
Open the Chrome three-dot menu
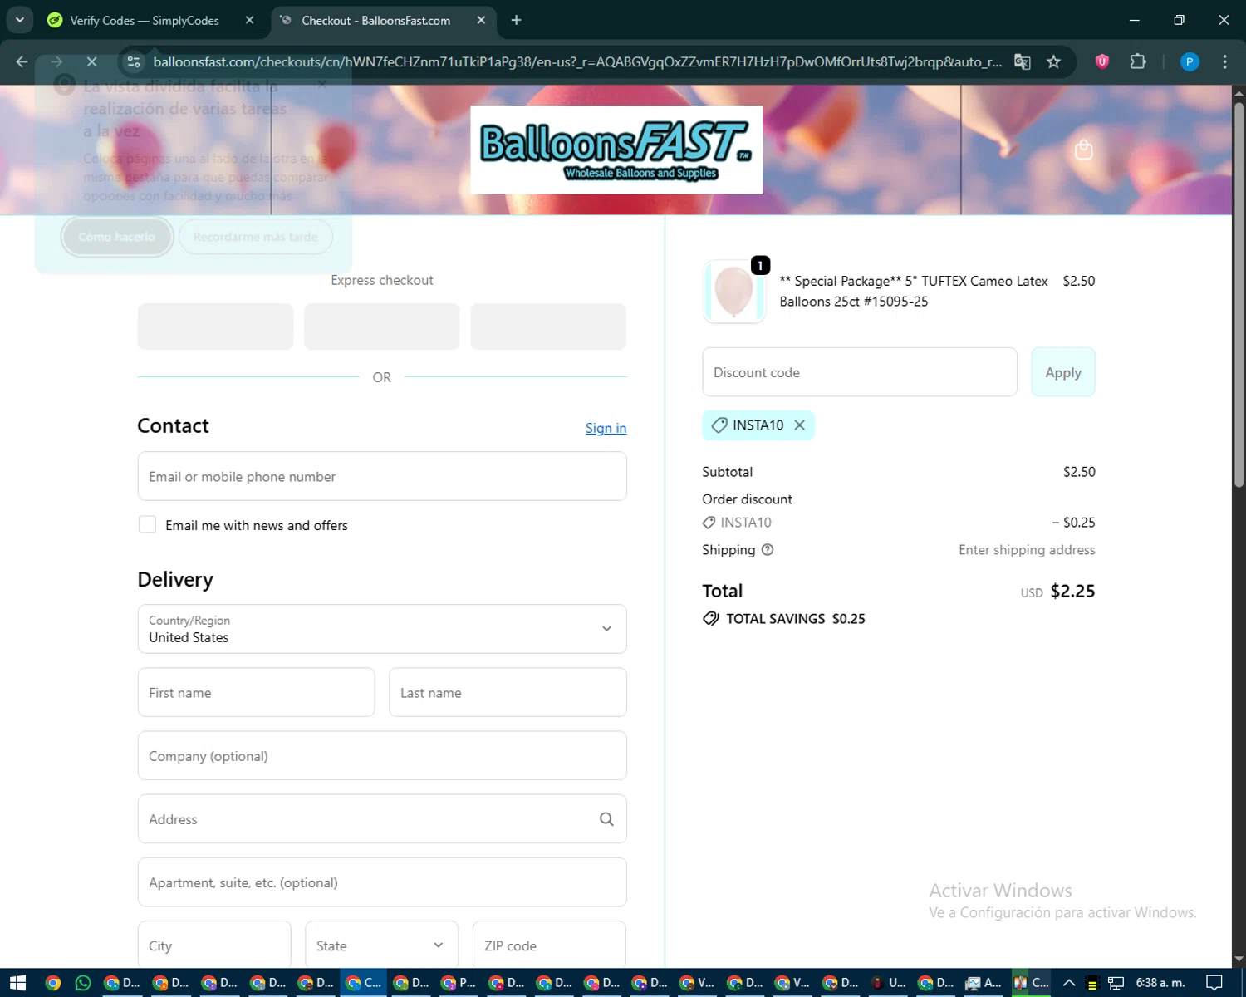coord(1224,61)
